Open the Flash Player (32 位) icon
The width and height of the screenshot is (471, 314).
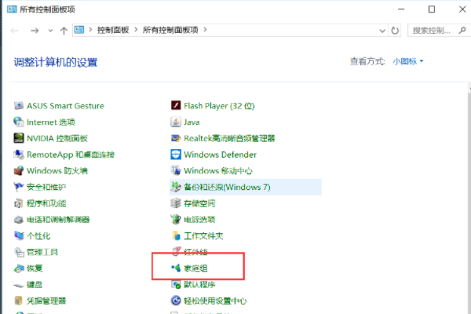176,105
